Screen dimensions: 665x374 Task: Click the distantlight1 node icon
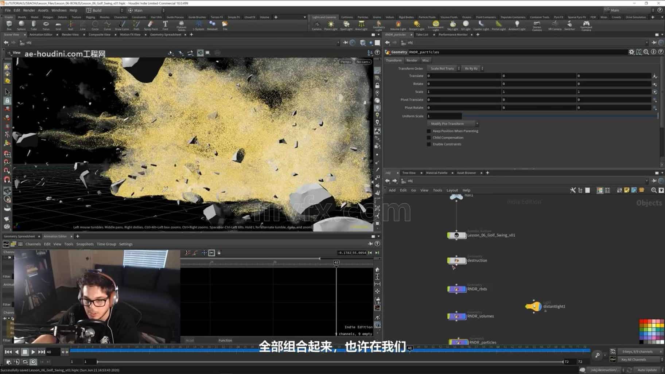point(534,307)
